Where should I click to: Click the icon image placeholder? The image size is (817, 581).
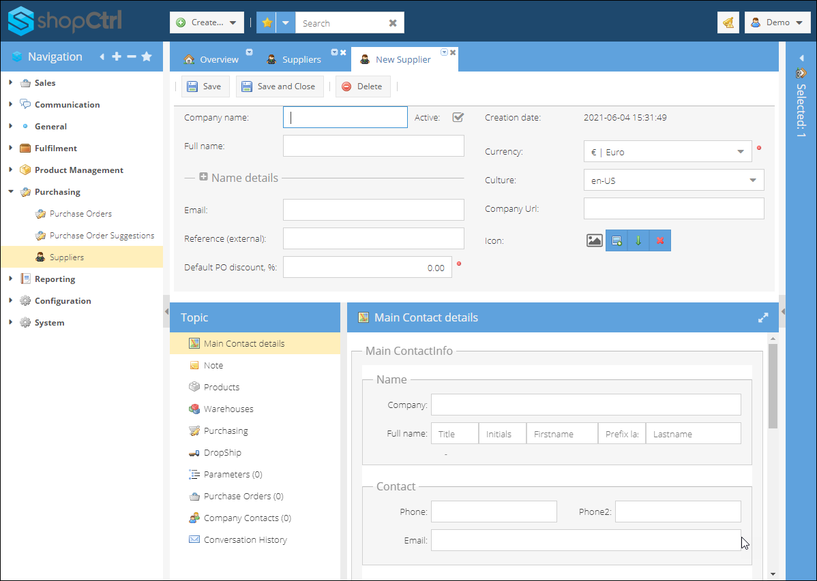pyautogui.click(x=595, y=240)
